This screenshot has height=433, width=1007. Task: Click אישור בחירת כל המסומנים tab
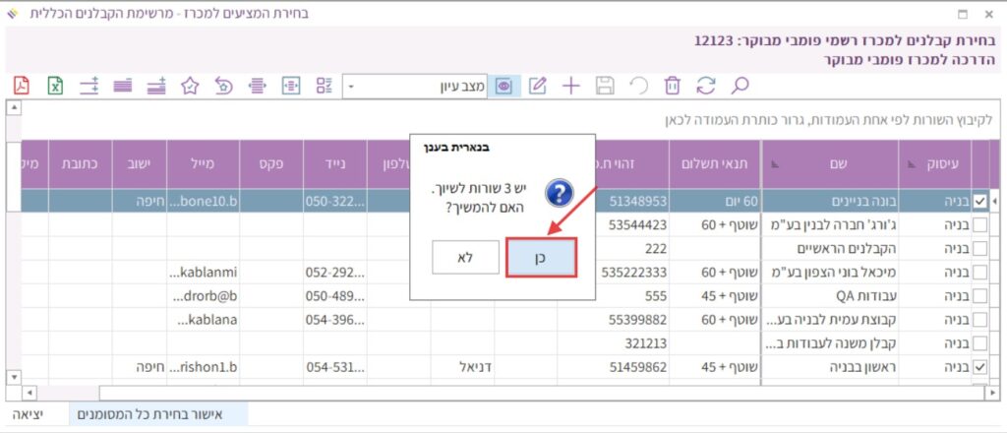click(x=158, y=415)
